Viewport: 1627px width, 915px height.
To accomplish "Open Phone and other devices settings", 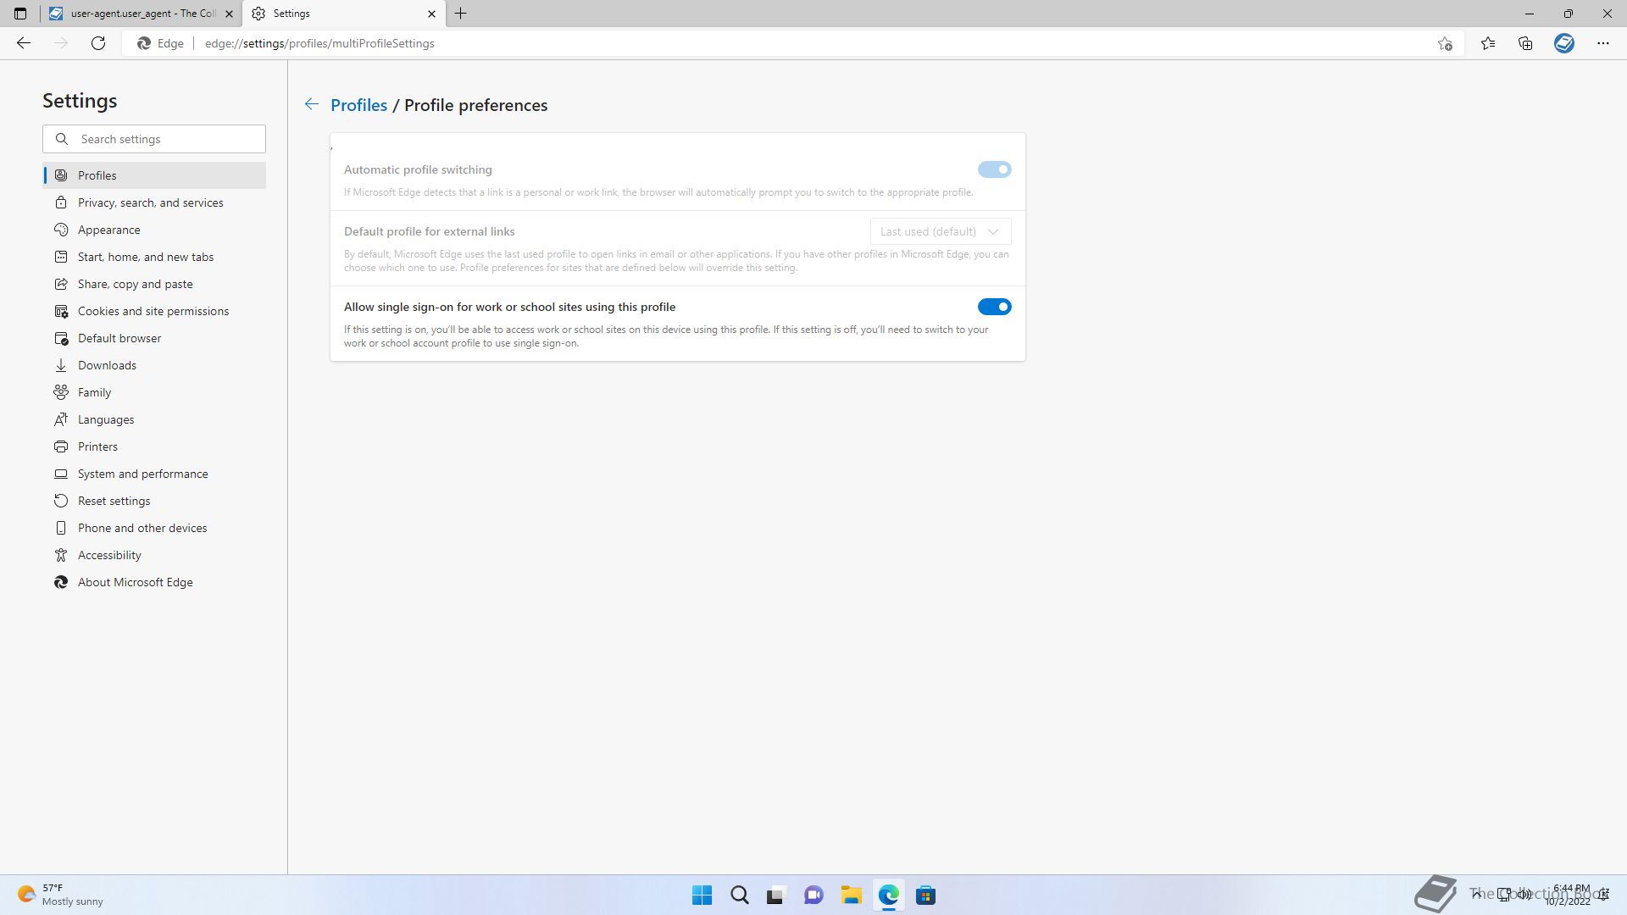I will 154,528.
